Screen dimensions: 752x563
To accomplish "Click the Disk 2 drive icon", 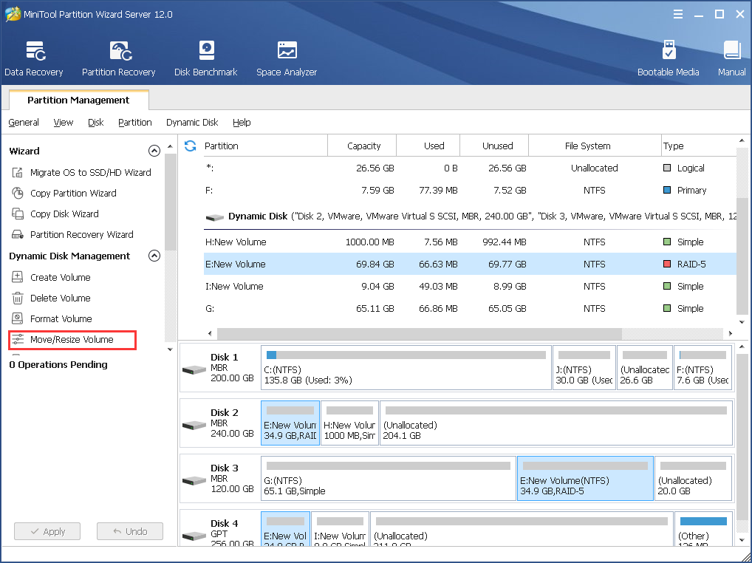I will pyautogui.click(x=194, y=425).
